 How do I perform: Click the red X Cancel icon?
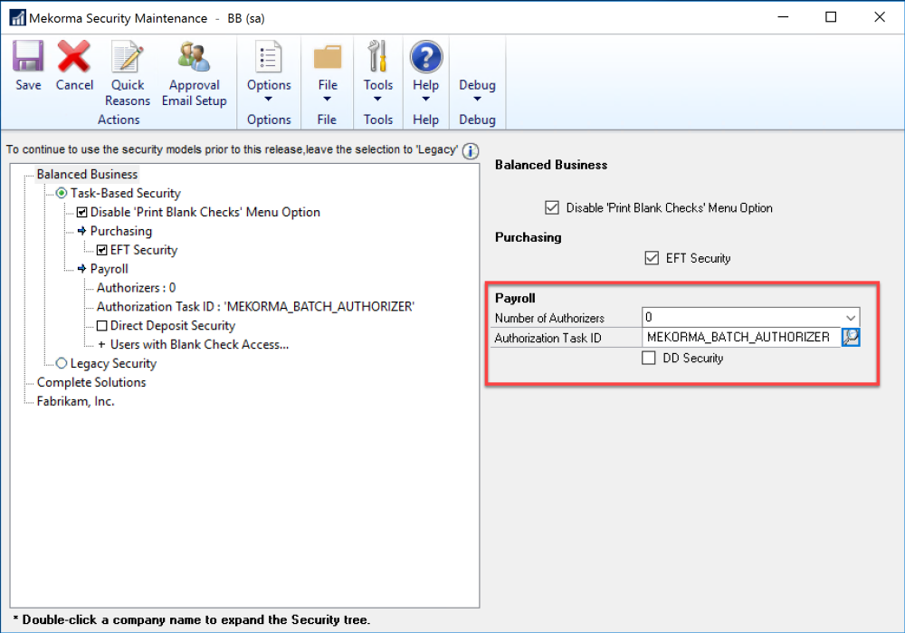tap(73, 56)
